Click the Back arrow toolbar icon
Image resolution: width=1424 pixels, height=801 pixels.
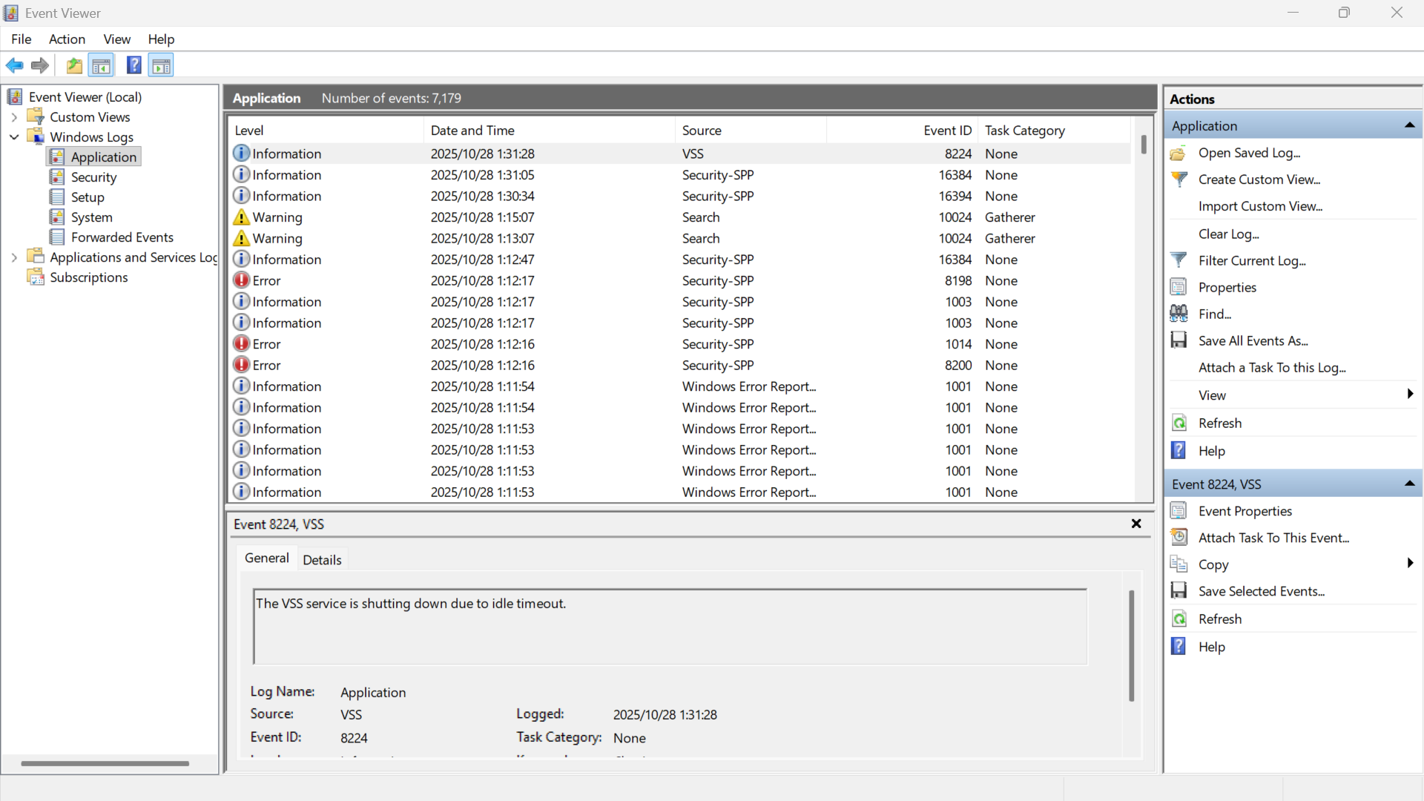click(14, 65)
